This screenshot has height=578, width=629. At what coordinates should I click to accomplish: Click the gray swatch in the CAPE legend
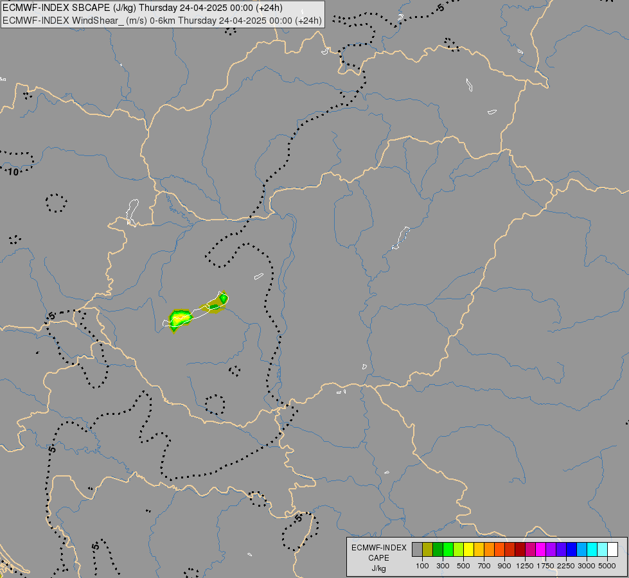pos(417,550)
